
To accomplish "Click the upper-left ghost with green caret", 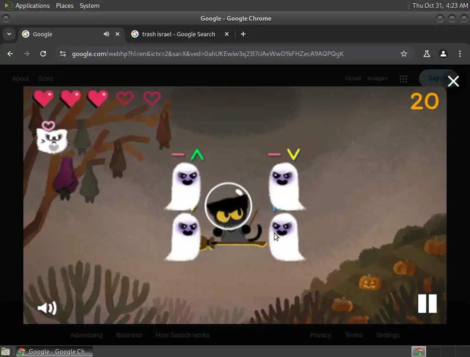I will 184,186.
